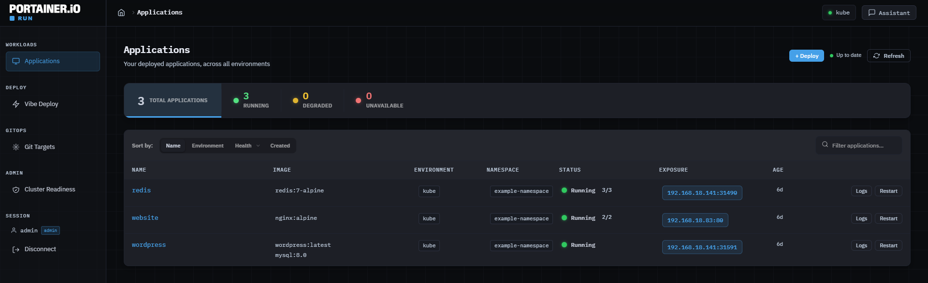Click the admin role badge
928x283 pixels.
[x=50, y=230]
